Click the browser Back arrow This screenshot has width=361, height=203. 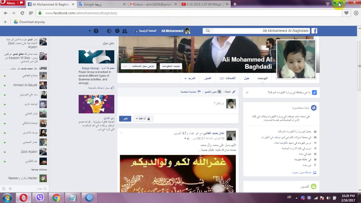(6, 13)
